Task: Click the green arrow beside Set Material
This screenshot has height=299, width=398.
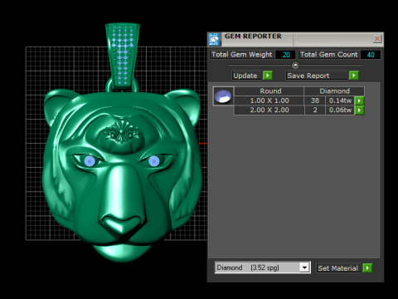Action: tap(367, 268)
